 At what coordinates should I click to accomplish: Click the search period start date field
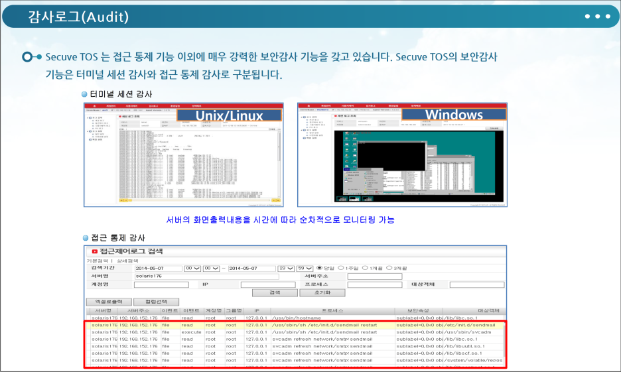coord(159,269)
